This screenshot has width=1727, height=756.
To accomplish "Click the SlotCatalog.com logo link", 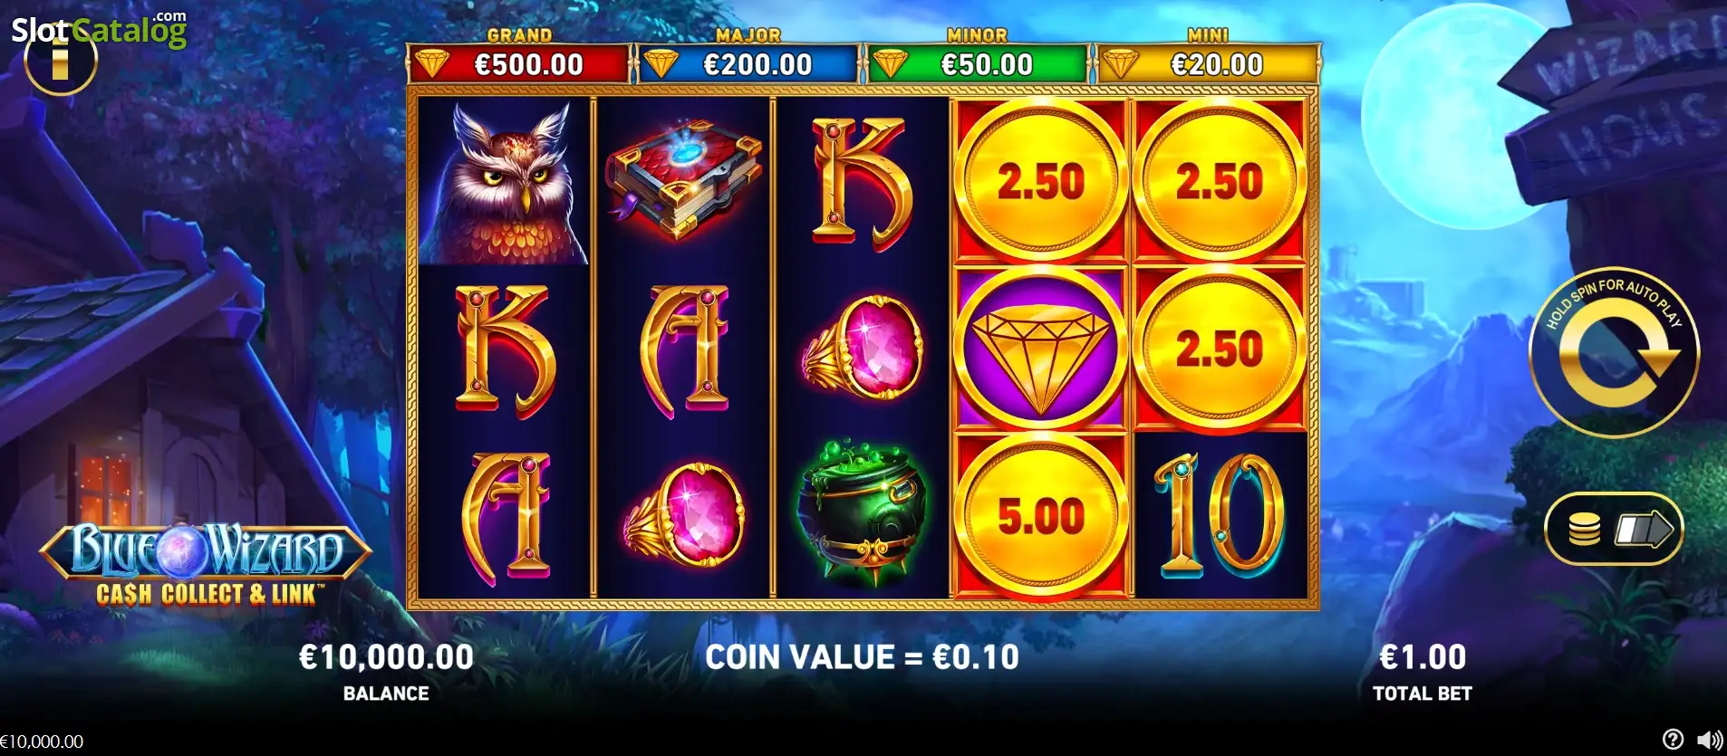I will point(99,29).
